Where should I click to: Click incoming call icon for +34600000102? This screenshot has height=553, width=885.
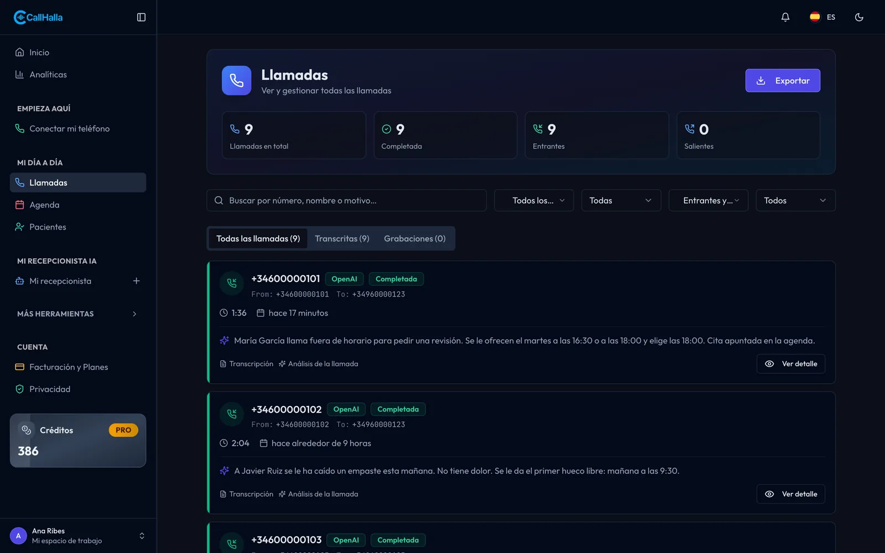(x=232, y=414)
